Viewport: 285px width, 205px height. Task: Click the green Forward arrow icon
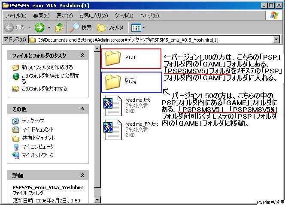(x=39, y=27)
